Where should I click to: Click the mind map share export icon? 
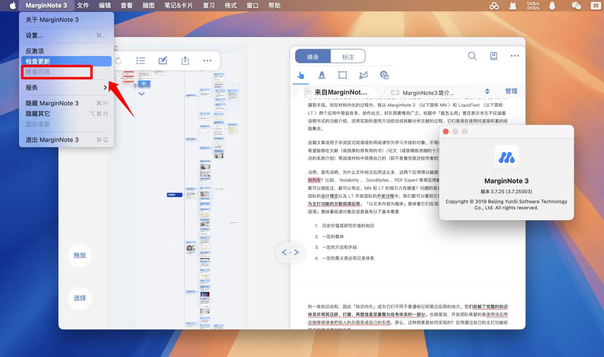pyautogui.click(x=185, y=61)
